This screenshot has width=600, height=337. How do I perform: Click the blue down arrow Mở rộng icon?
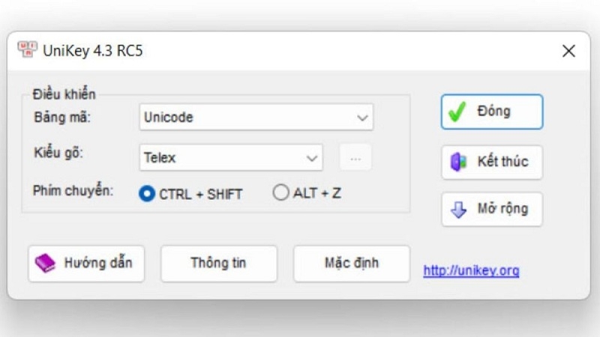[x=458, y=210]
